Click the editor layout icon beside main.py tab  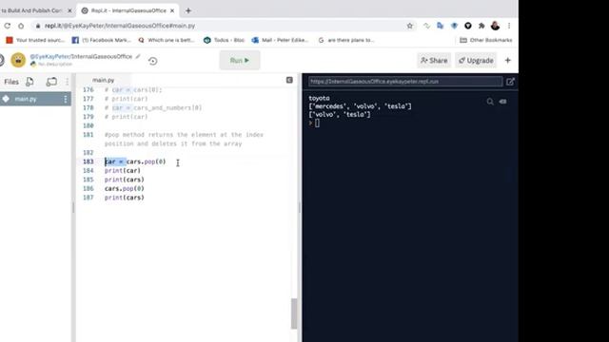coord(289,80)
